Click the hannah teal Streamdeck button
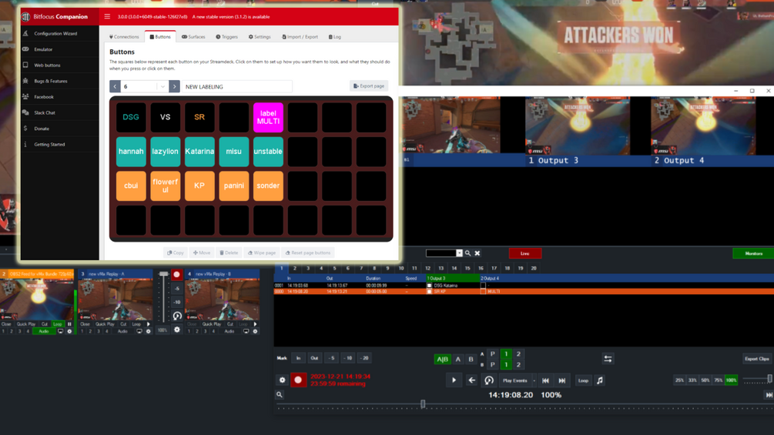Screen dimensions: 774x435 click(131, 152)
